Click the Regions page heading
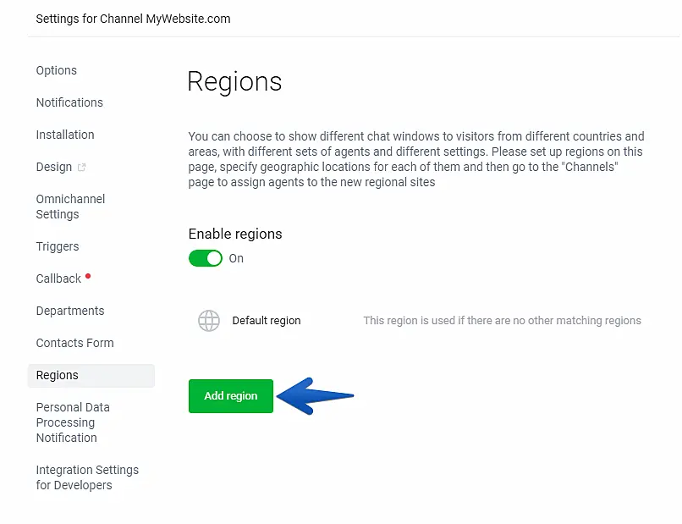682x524 pixels. (x=234, y=82)
